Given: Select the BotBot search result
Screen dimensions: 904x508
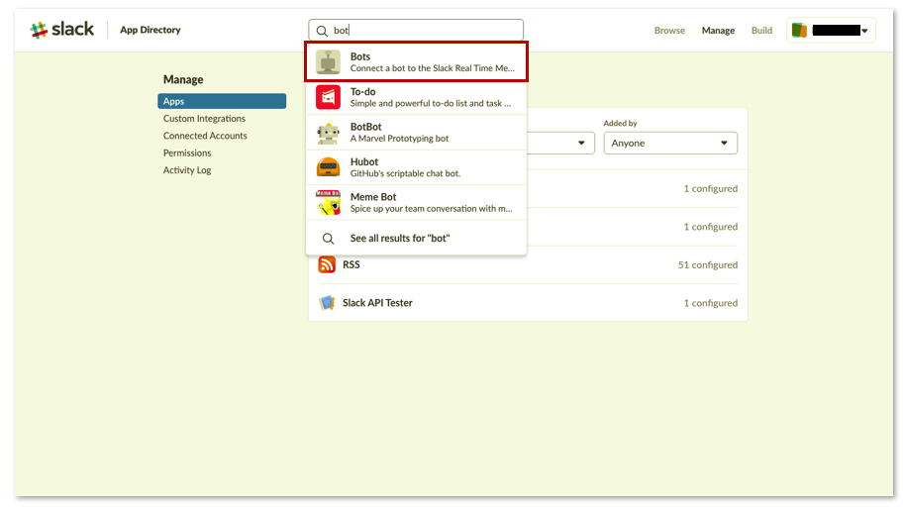Looking at the screenshot, I should (416, 132).
